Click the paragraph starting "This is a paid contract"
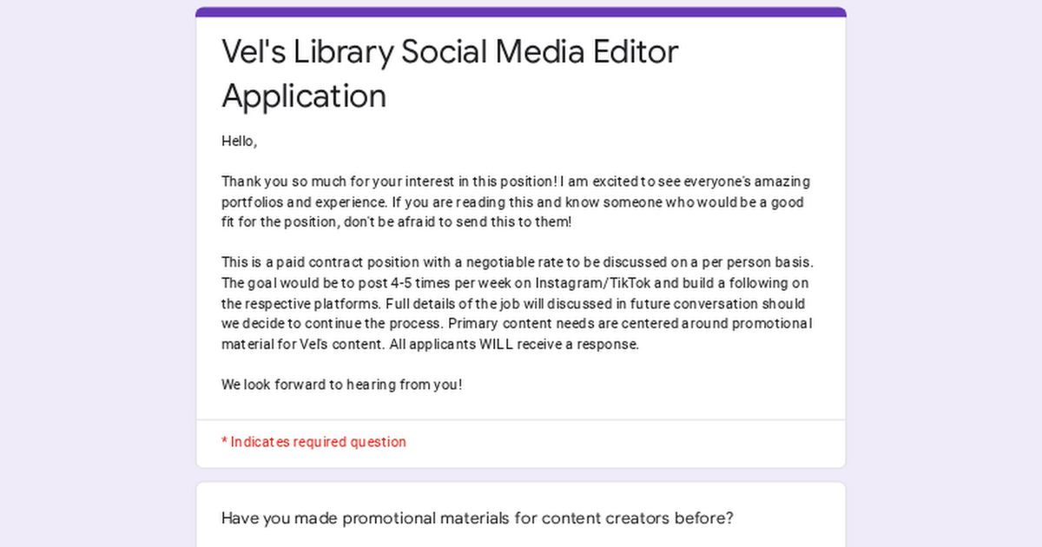The width and height of the screenshot is (1042, 547). 517,303
